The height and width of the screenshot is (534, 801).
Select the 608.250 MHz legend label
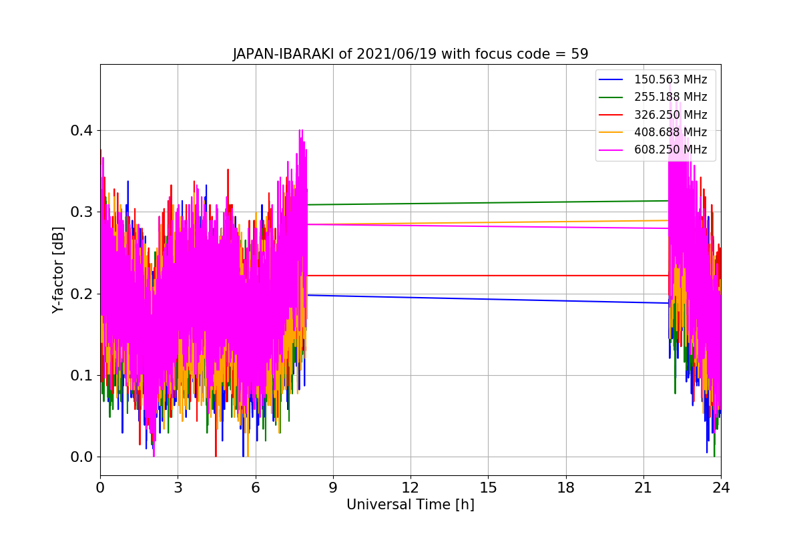point(670,150)
